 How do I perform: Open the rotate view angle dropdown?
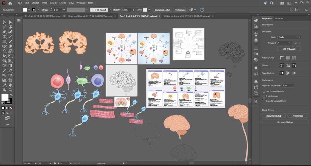coord(50,164)
